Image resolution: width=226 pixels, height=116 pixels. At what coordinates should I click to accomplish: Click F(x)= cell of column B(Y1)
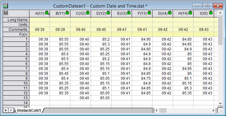click(x=60, y=34)
